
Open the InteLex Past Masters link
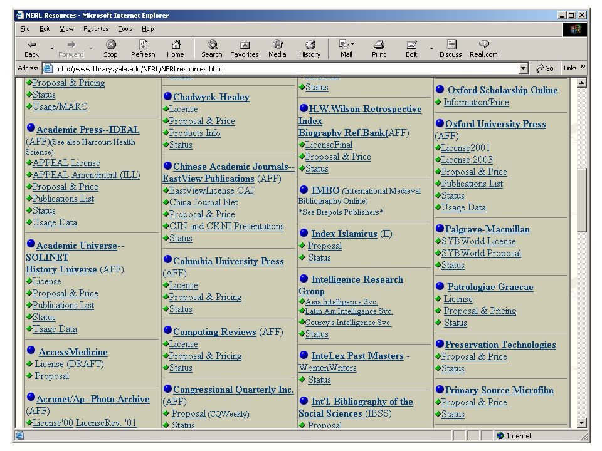(x=357, y=356)
